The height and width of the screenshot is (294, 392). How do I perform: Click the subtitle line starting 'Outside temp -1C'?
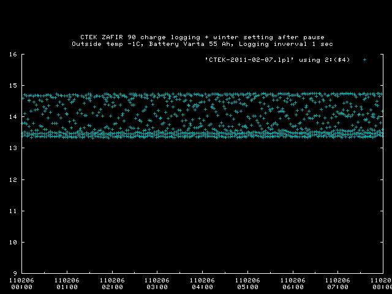(x=202, y=44)
